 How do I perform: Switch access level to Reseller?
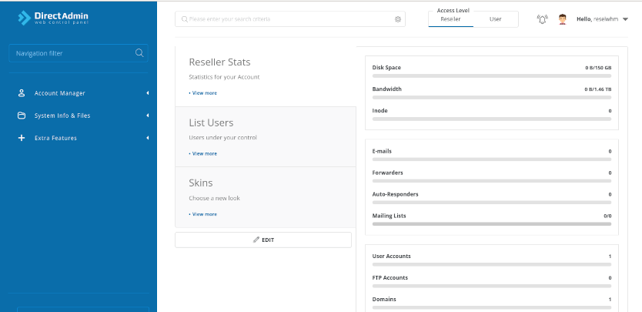tap(450, 18)
